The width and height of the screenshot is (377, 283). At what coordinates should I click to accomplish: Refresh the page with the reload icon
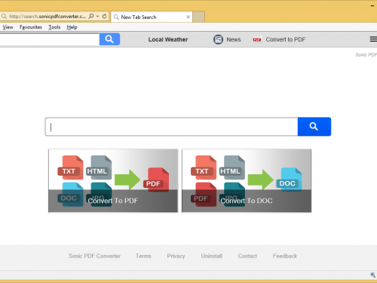104,17
